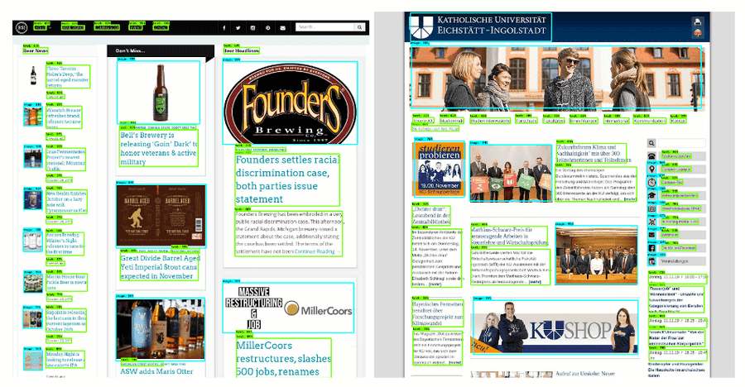Open the Bell's Brewery Goin' Dark article link
The height and width of the screenshot is (387, 745).
(159, 148)
